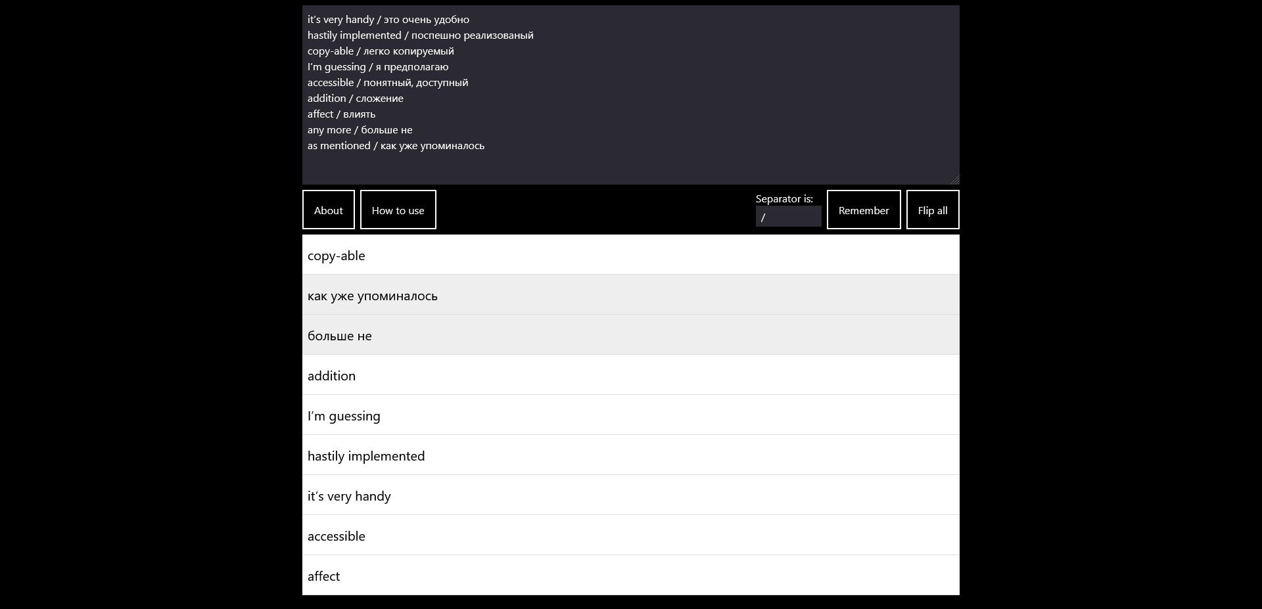Flip the 'copy-able' flashcard
This screenshot has height=609, width=1262.
[630, 255]
